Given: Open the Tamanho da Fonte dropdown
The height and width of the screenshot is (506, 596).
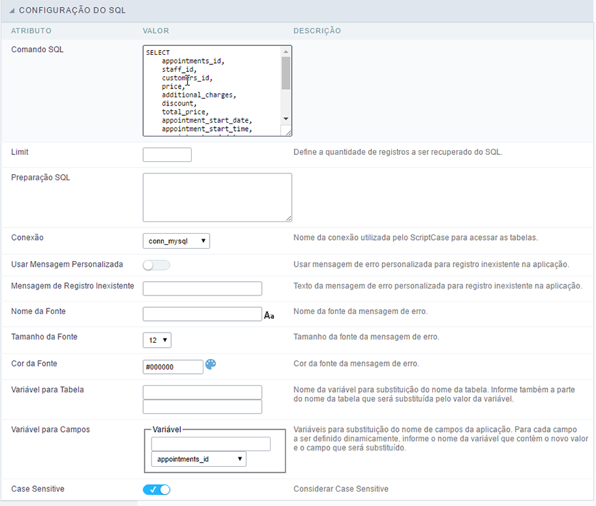Looking at the screenshot, I should [x=157, y=340].
